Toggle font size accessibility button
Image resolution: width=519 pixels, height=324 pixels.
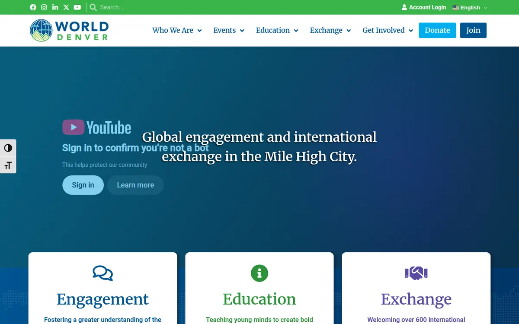click(8, 165)
